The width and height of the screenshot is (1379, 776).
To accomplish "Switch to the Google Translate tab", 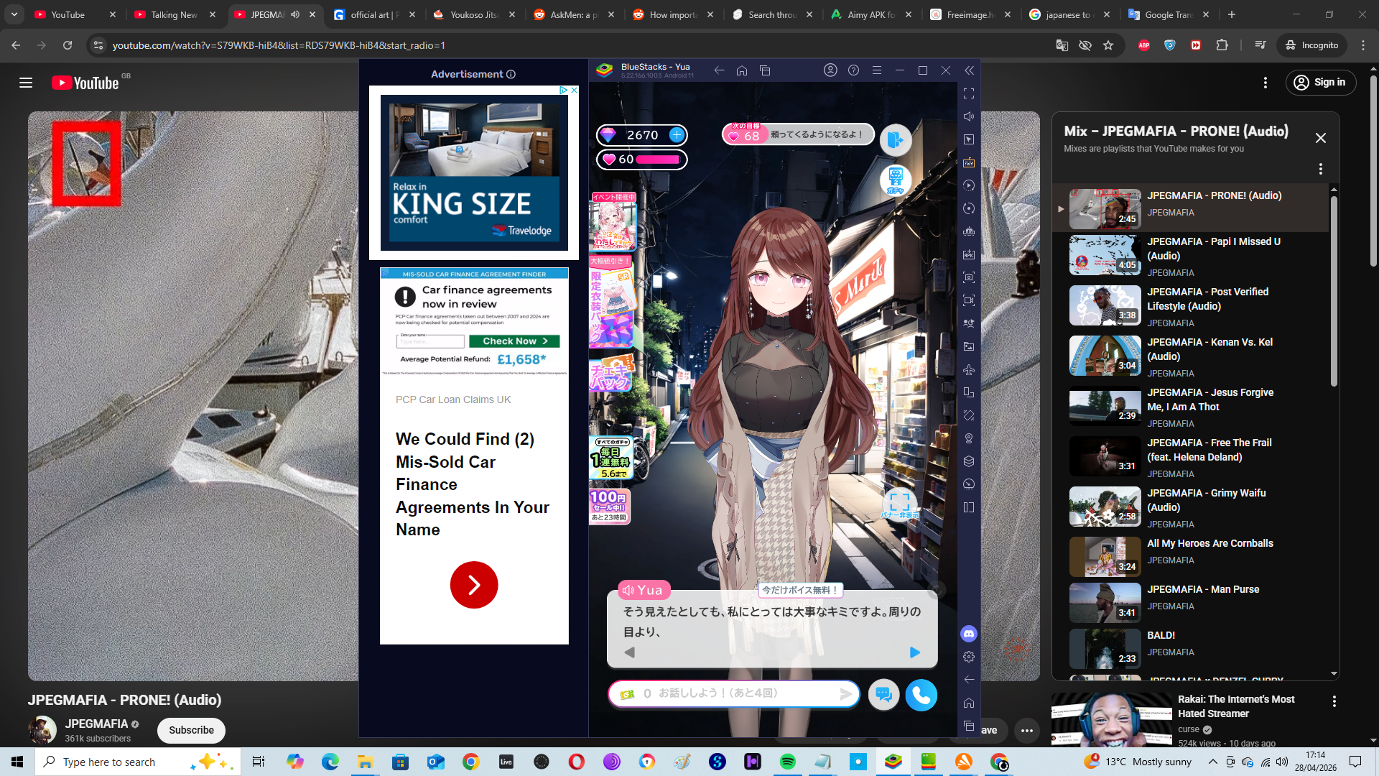I will 1169,14.
